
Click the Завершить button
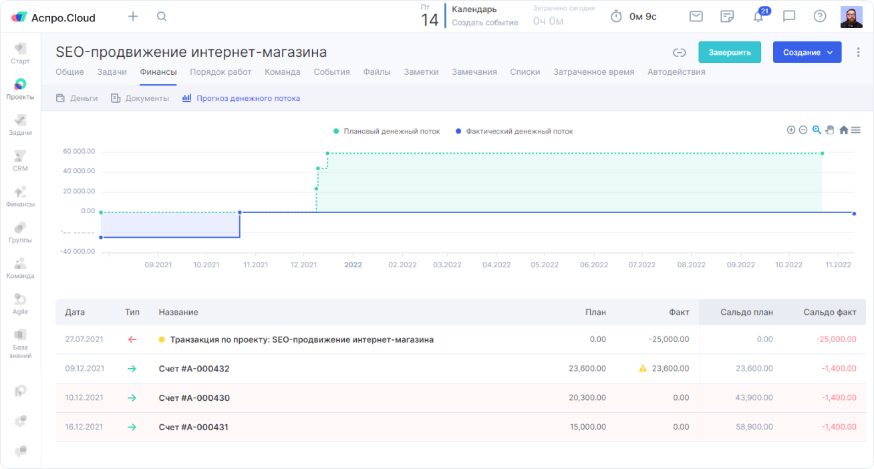click(730, 53)
